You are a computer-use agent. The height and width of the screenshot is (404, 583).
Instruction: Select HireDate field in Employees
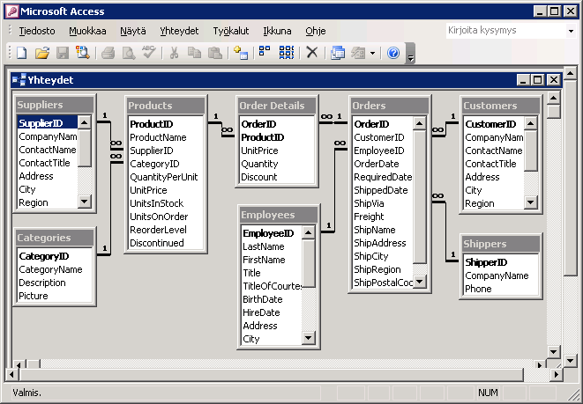coord(272,312)
